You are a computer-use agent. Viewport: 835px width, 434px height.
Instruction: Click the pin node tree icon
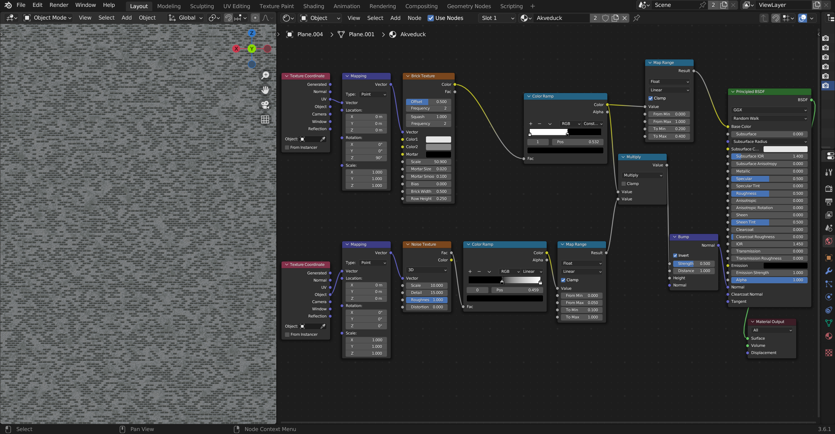636,18
